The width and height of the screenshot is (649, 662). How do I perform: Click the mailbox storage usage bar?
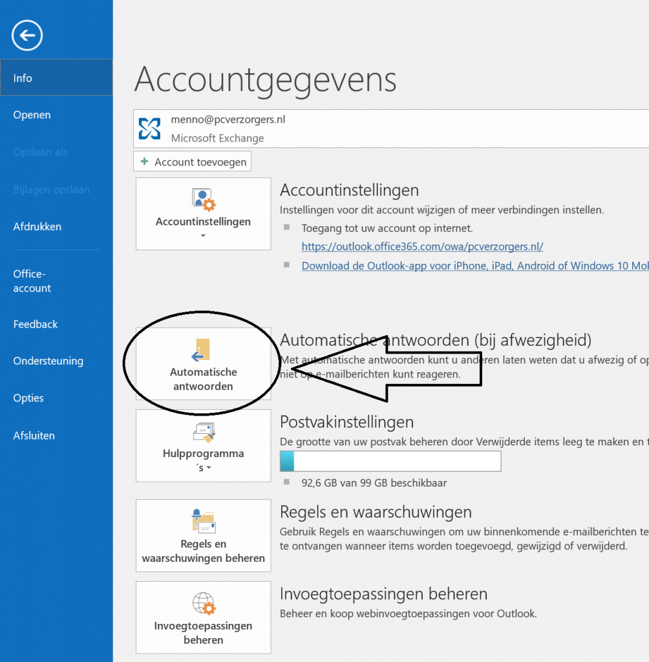(390, 461)
